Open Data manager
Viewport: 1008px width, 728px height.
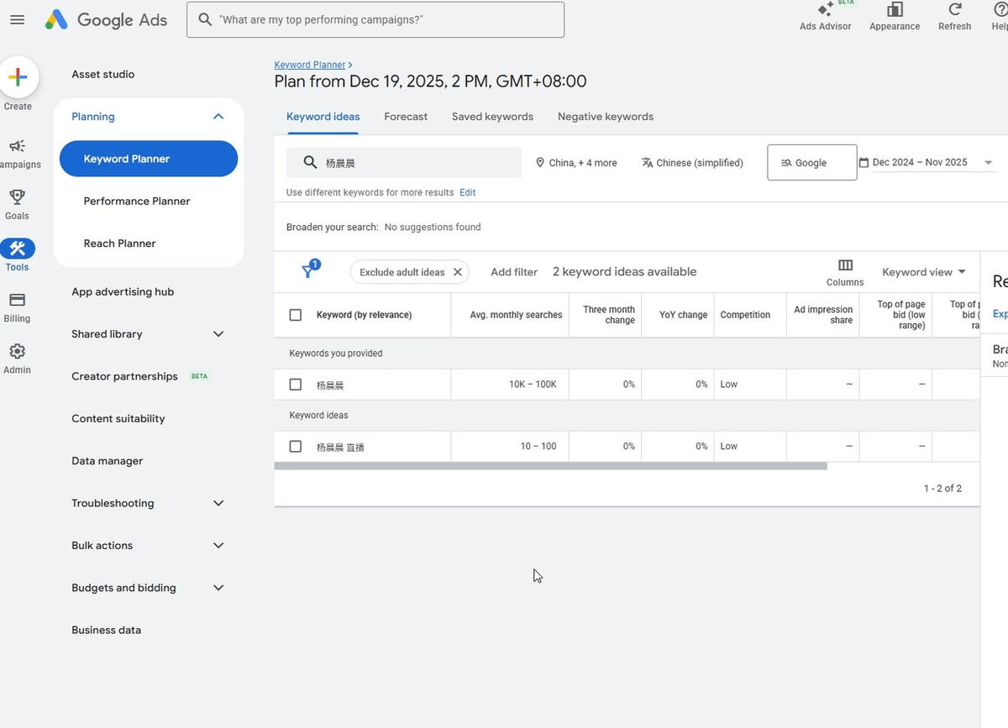108,461
